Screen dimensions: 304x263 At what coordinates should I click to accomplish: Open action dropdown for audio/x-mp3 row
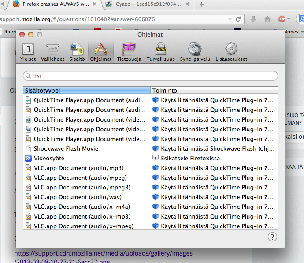[x=214, y=216]
